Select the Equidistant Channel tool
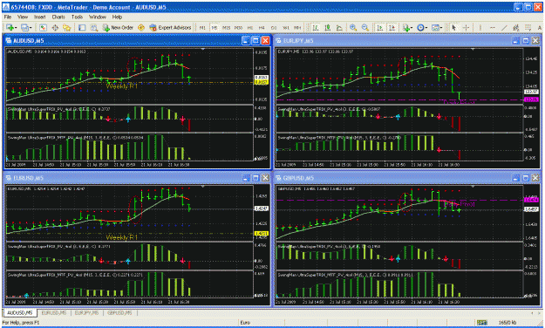Screen dimensions: 545x328 516,27
